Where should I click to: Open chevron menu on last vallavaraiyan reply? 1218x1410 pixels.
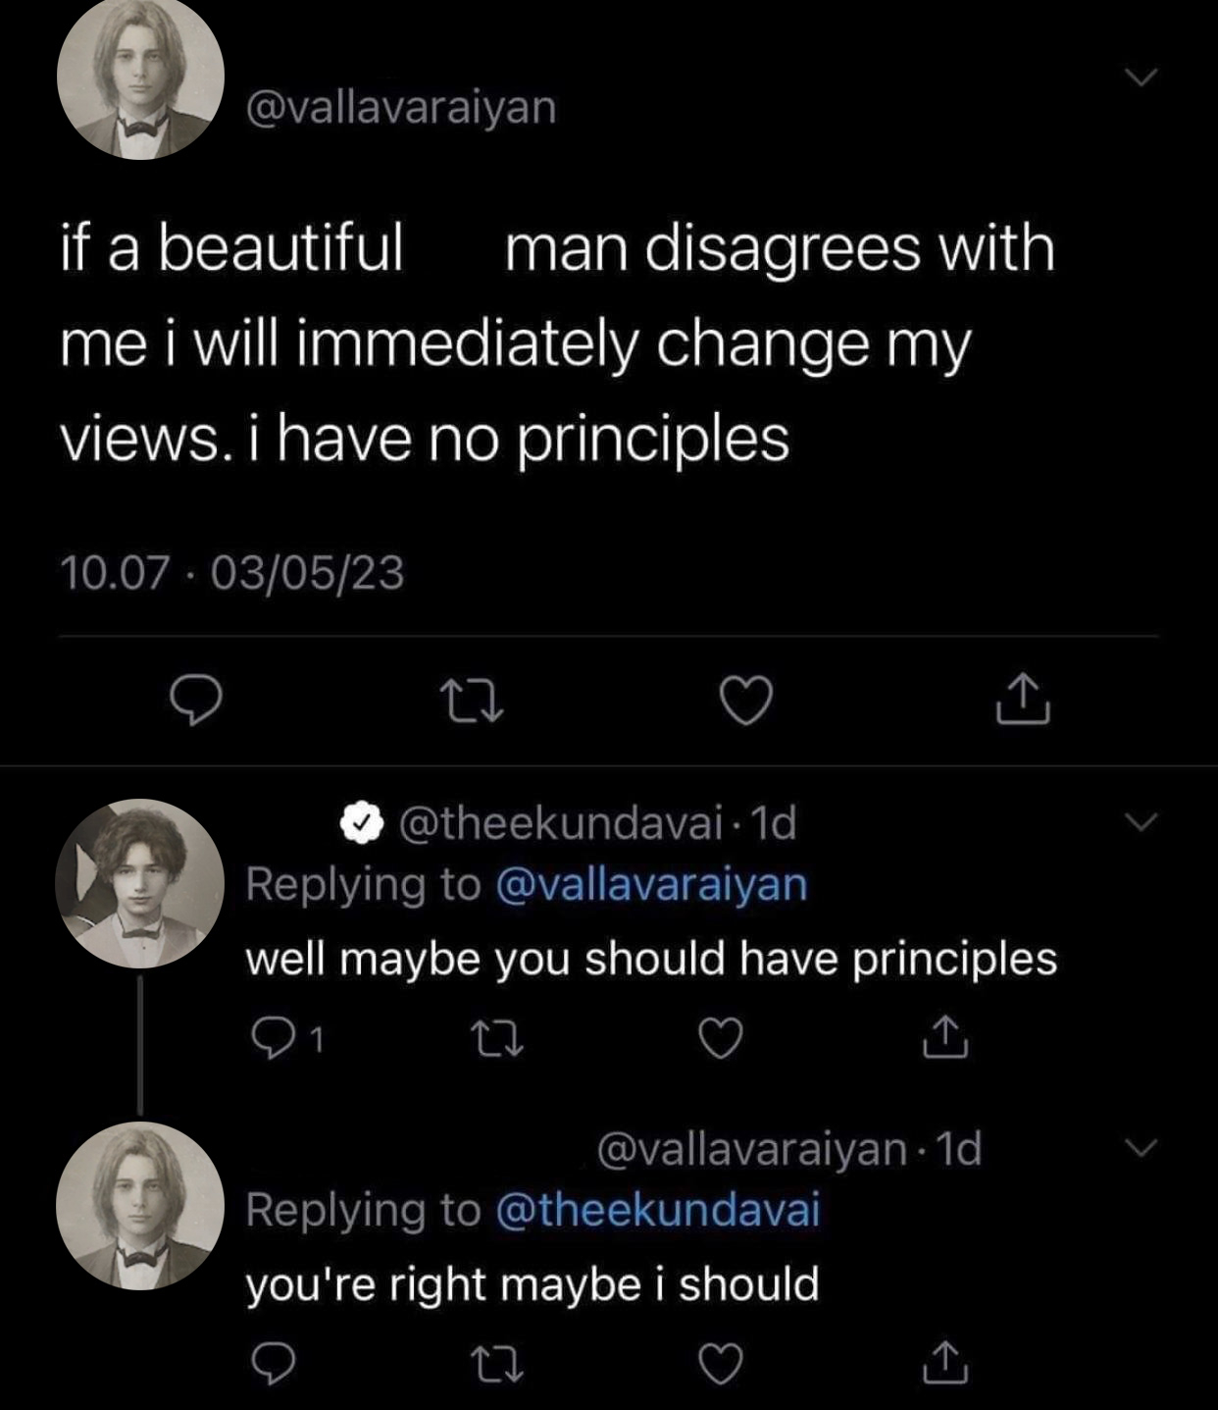(x=1142, y=1145)
